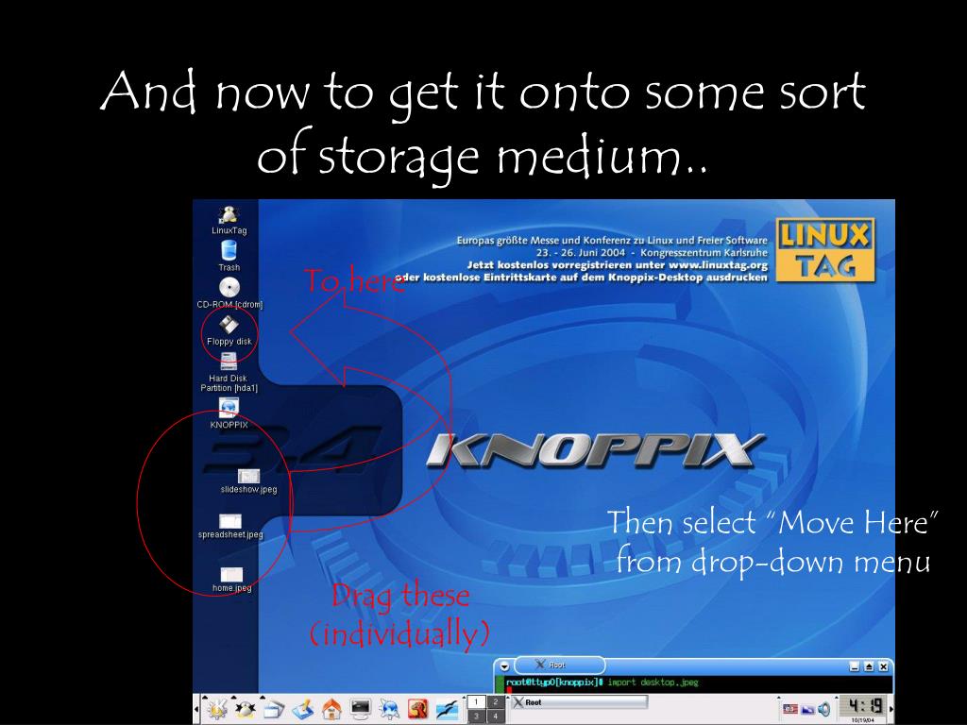Select the home.jpeg file icon
This screenshot has width=967, height=725.
click(232, 581)
